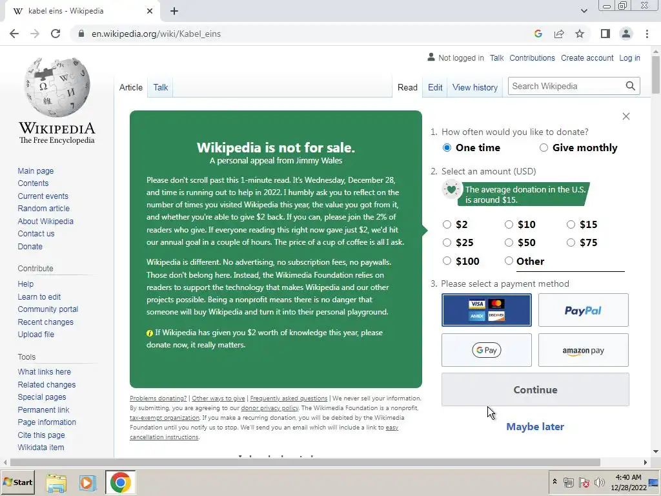Click the padlock site info icon

click(x=81, y=34)
